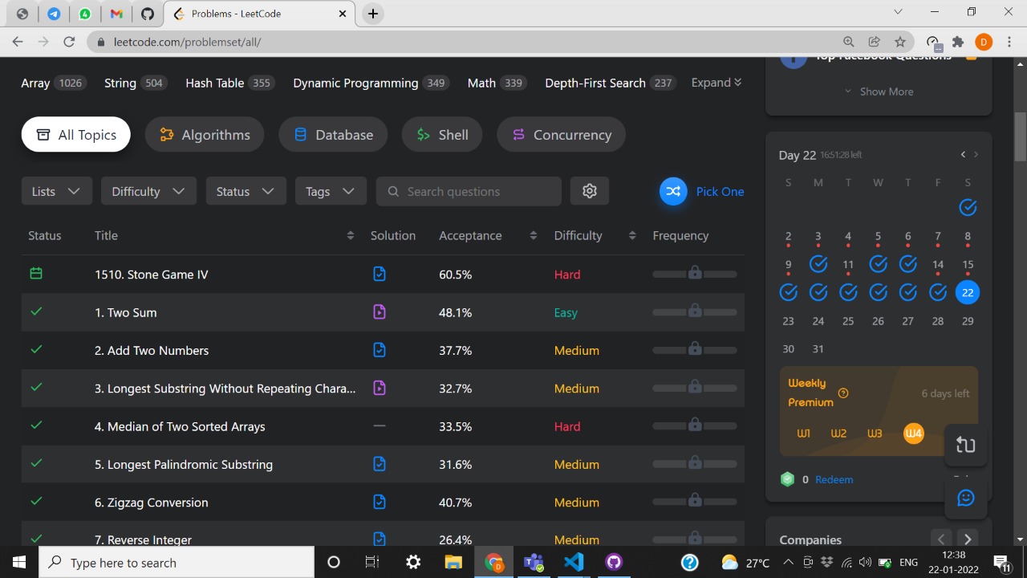Open Visual Studio Code from the taskbar
The height and width of the screenshot is (578, 1027).
click(x=574, y=562)
